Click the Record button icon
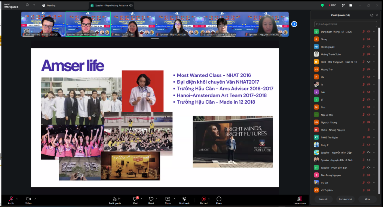 pyautogui.click(x=203, y=199)
